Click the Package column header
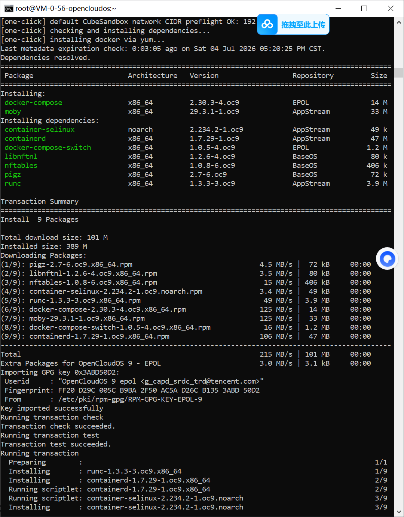404x517 pixels. coord(19,76)
